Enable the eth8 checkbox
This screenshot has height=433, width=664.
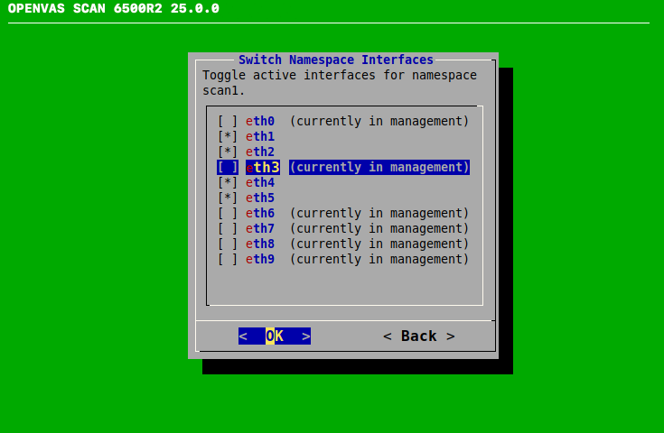228,244
